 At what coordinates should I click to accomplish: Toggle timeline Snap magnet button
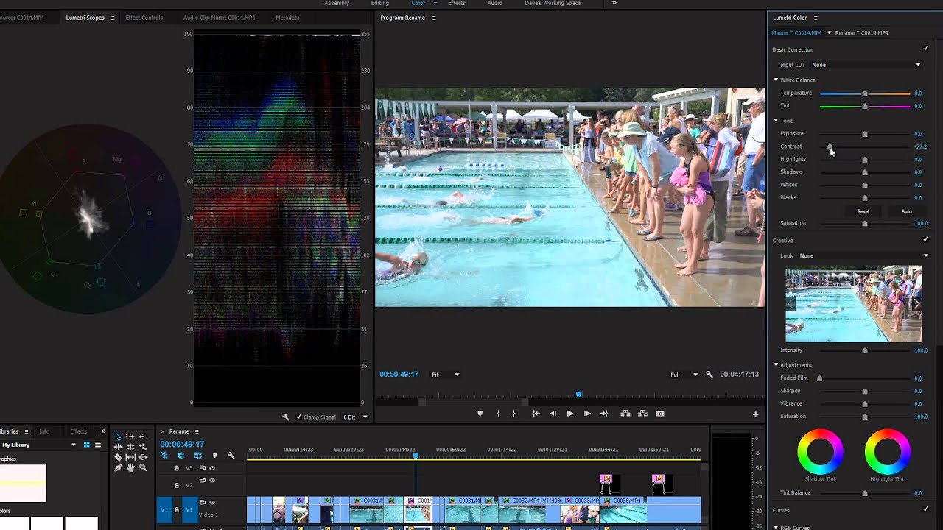click(180, 456)
